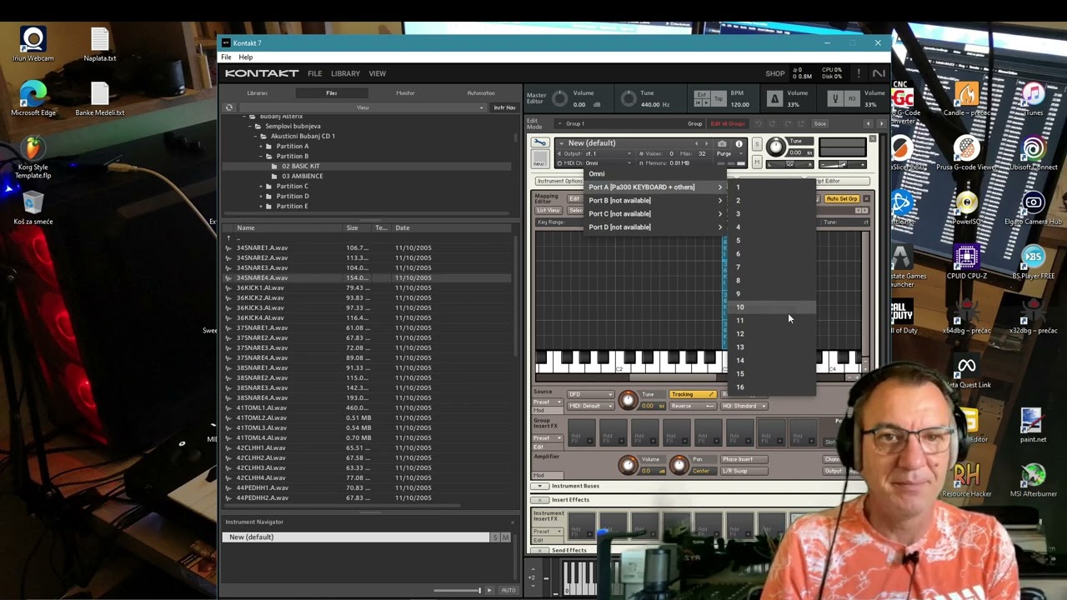The width and height of the screenshot is (1067, 600).
Task: Open the Ubisoft Connect desktop icon
Action: click(x=1034, y=154)
